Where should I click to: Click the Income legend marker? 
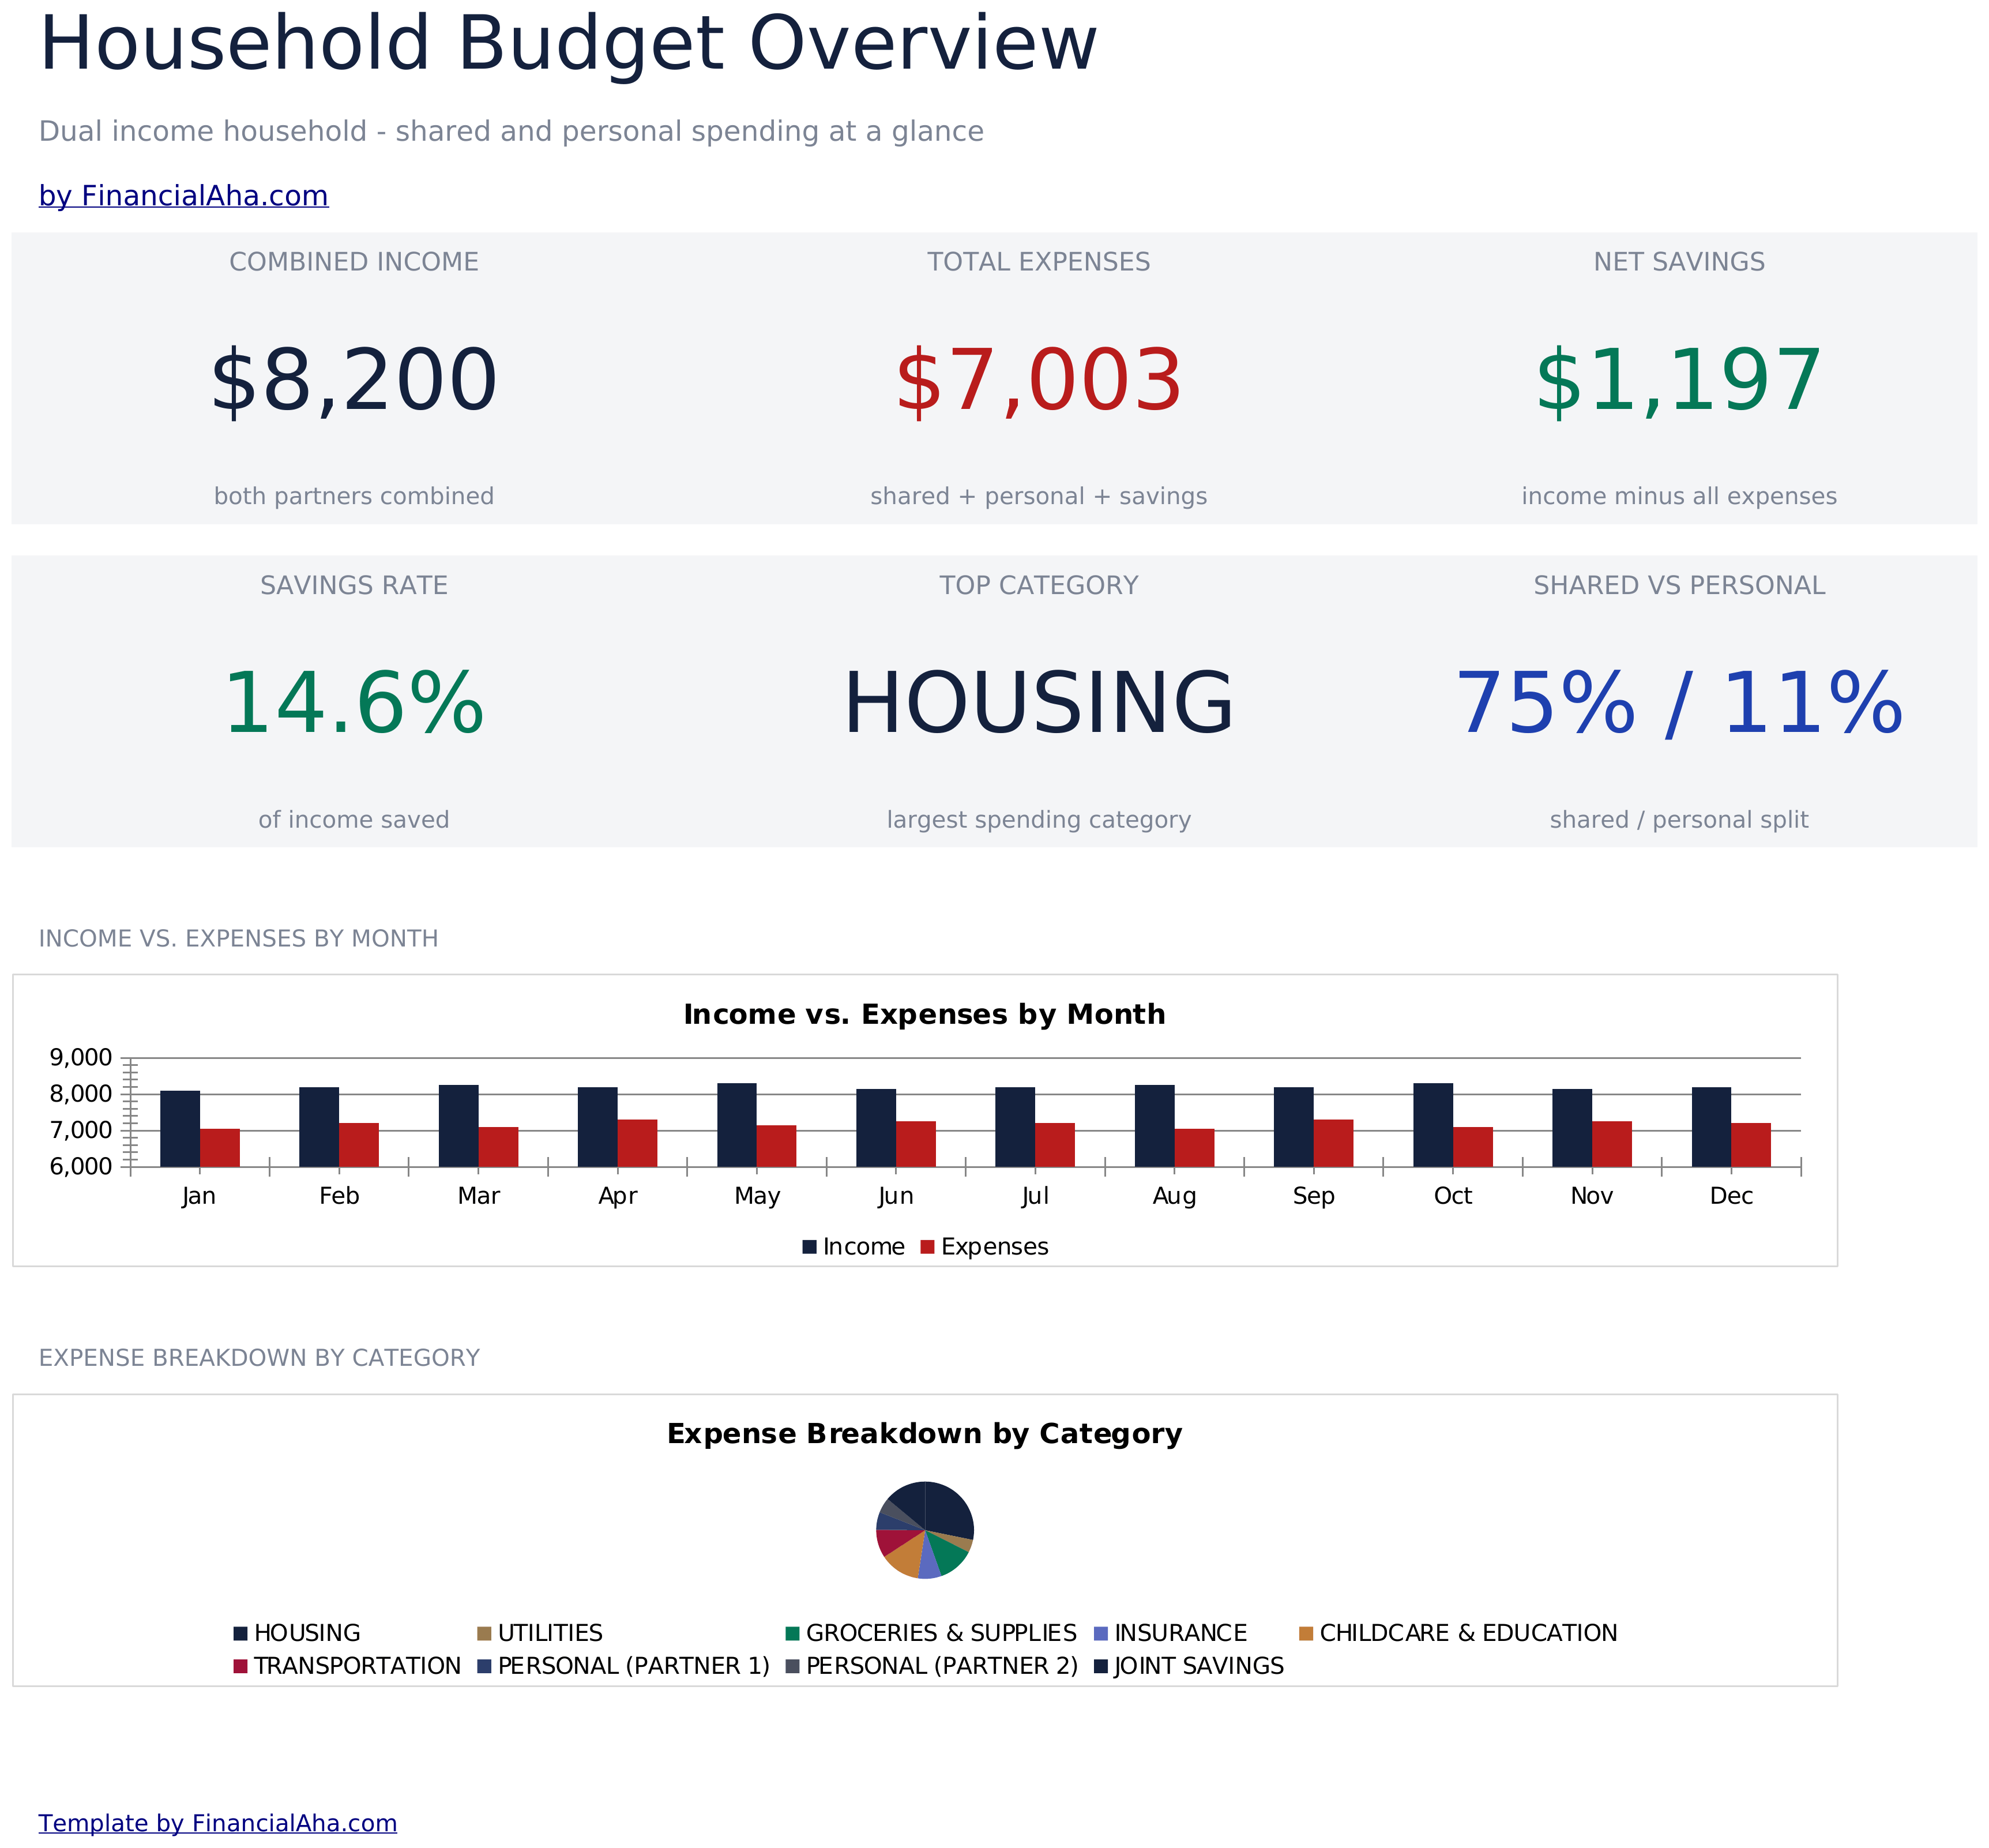[x=809, y=1247]
